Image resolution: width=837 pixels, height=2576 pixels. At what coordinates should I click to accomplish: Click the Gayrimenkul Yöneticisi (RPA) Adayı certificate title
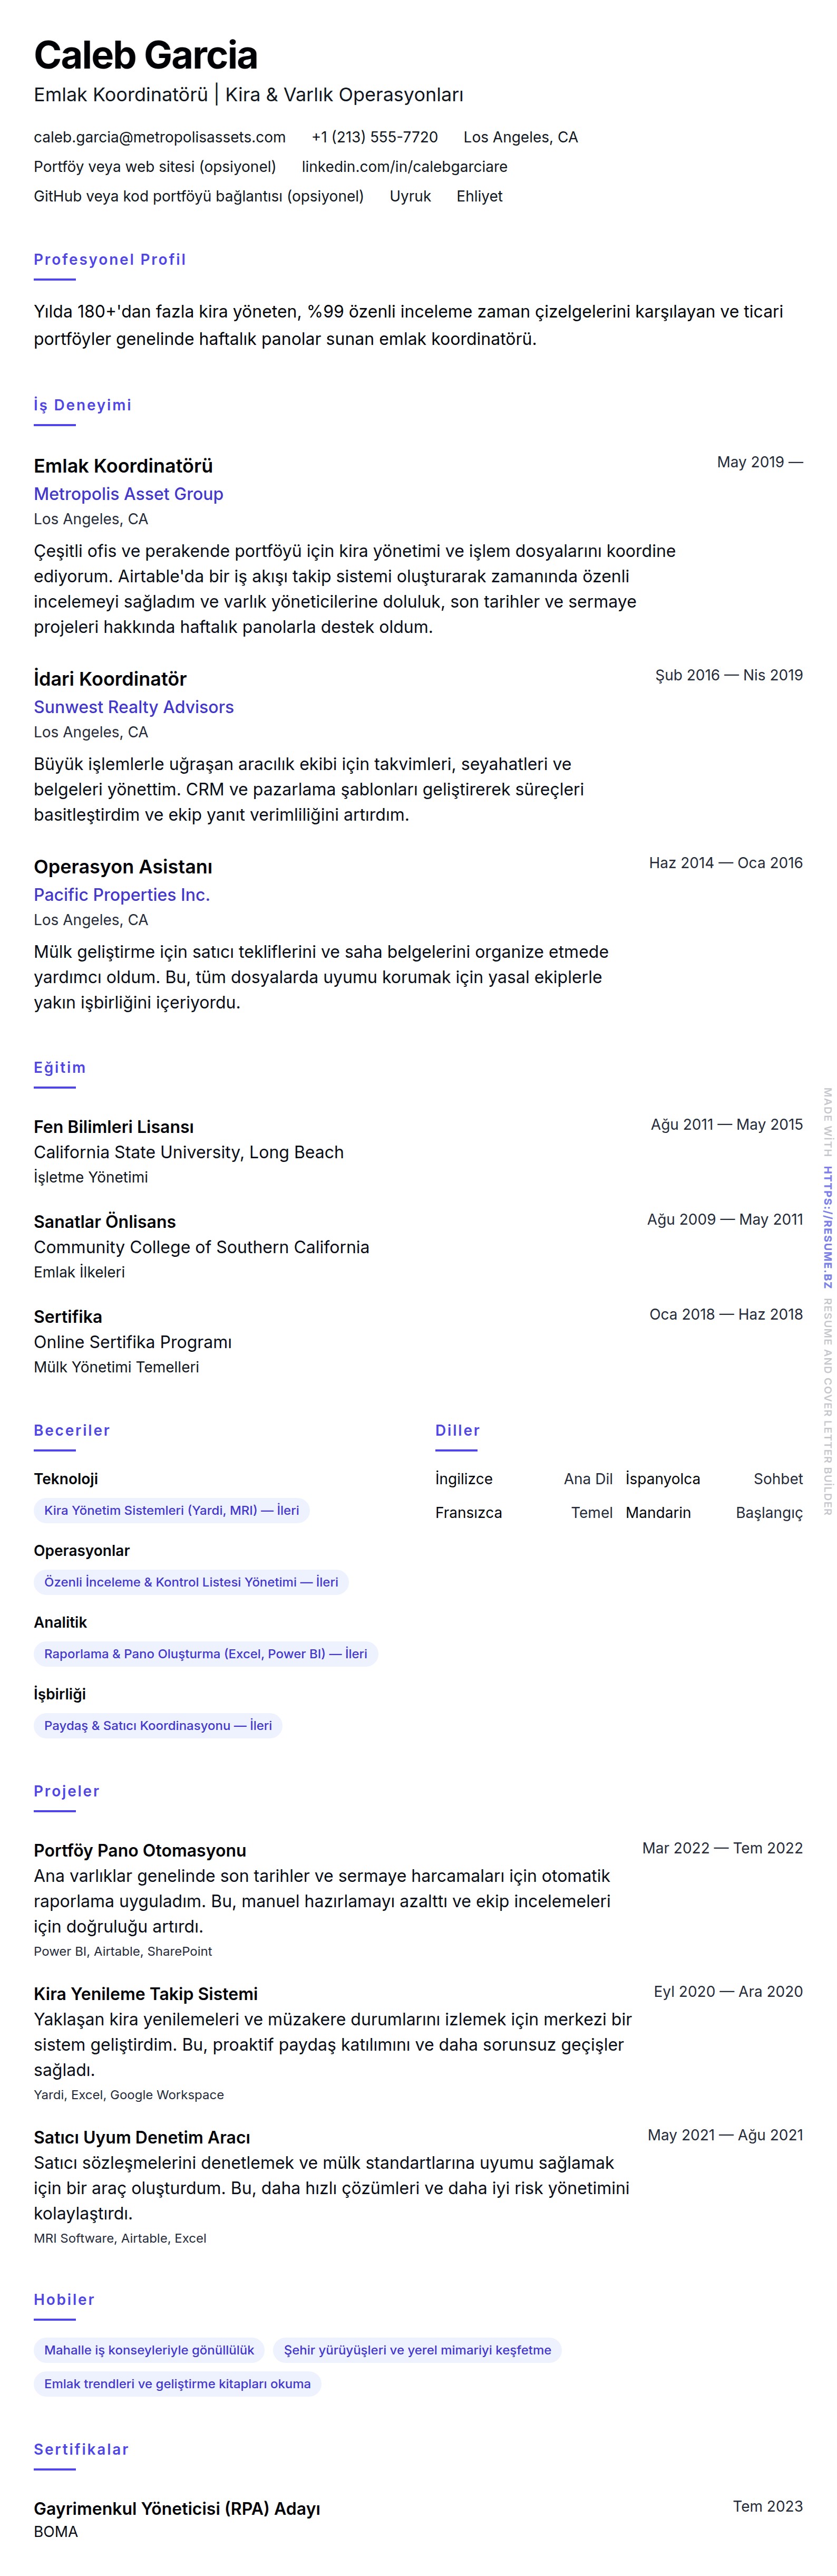pyautogui.click(x=177, y=2509)
